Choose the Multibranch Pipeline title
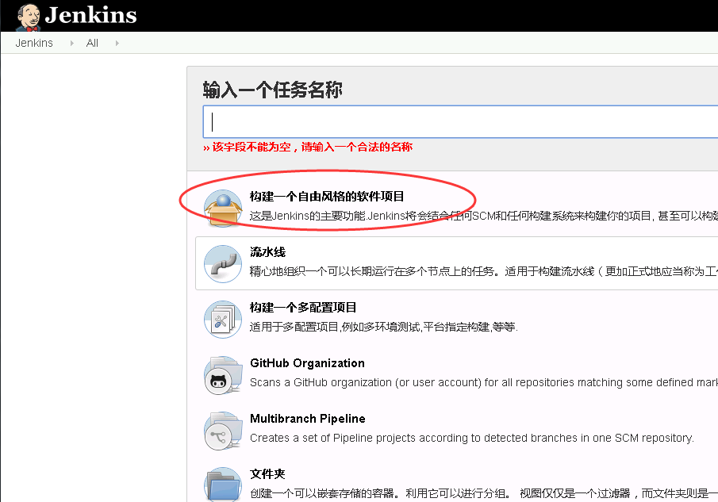Image resolution: width=718 pixels, height=502 pixels. coord(308,419)
